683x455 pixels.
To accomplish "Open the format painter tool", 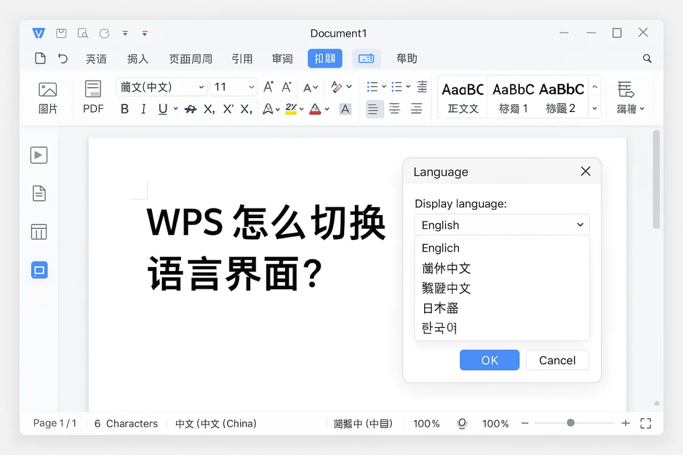I will tap(190, 109).
